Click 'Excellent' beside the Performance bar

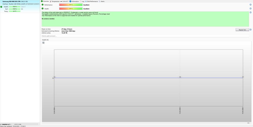point(86,5)
